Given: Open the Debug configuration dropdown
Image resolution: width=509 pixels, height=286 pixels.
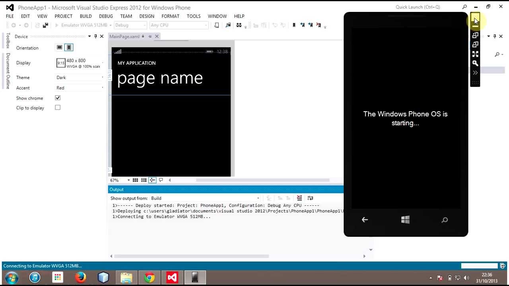Looking at the screenshot, I should [x=130, y=25].
